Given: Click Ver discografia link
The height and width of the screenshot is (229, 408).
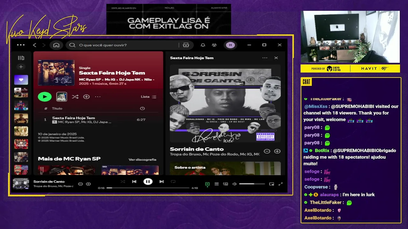Looking at the screenshot, I should coord(142,160).
